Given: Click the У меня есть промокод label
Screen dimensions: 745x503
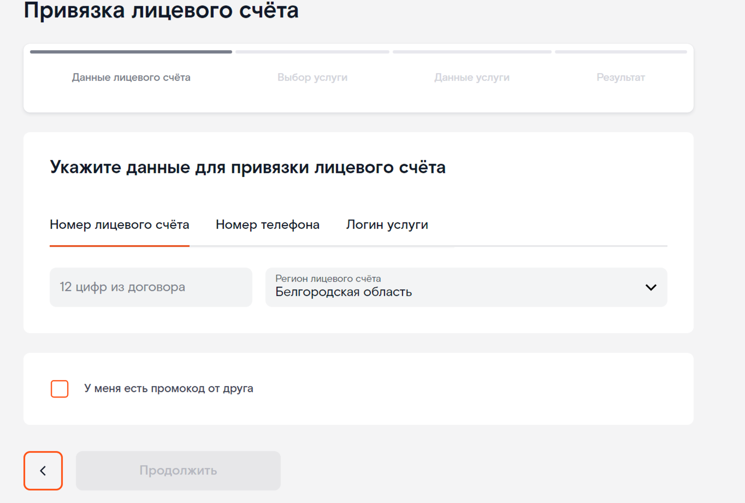Looking at the screenshot, I should (x=168, y=389).
